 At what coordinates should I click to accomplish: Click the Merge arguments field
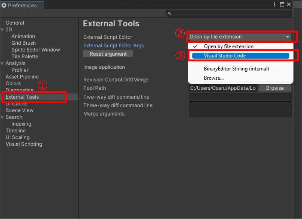[240, 114]
